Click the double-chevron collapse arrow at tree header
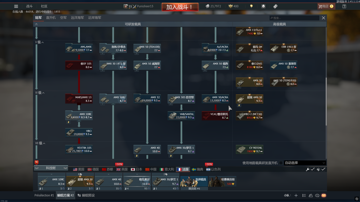The image size is (360, 202). (36, 24)
